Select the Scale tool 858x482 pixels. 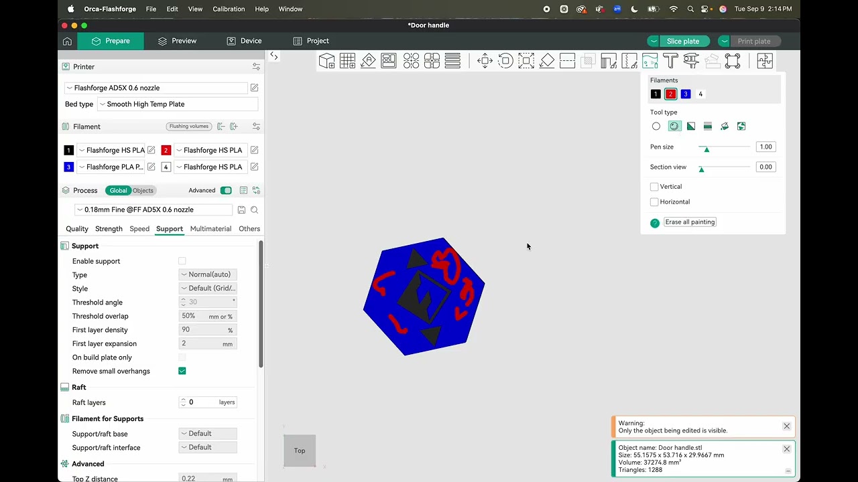pyautogui.click(x=526, y=61)
